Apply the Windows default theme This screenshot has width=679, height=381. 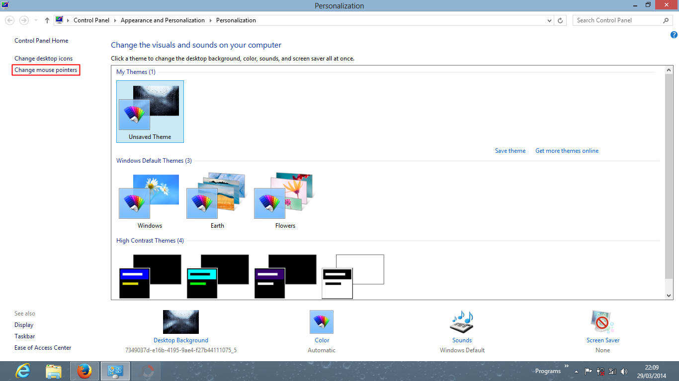point(150,201)
